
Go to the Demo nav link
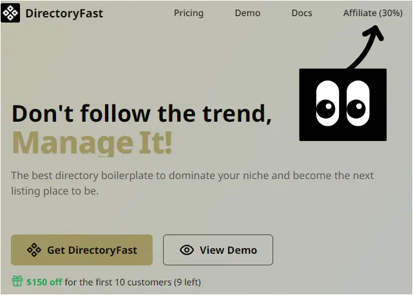[247, 13]
